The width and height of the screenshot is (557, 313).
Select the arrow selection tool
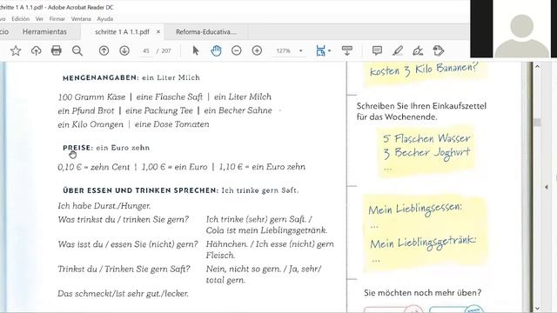coord(195,50)
